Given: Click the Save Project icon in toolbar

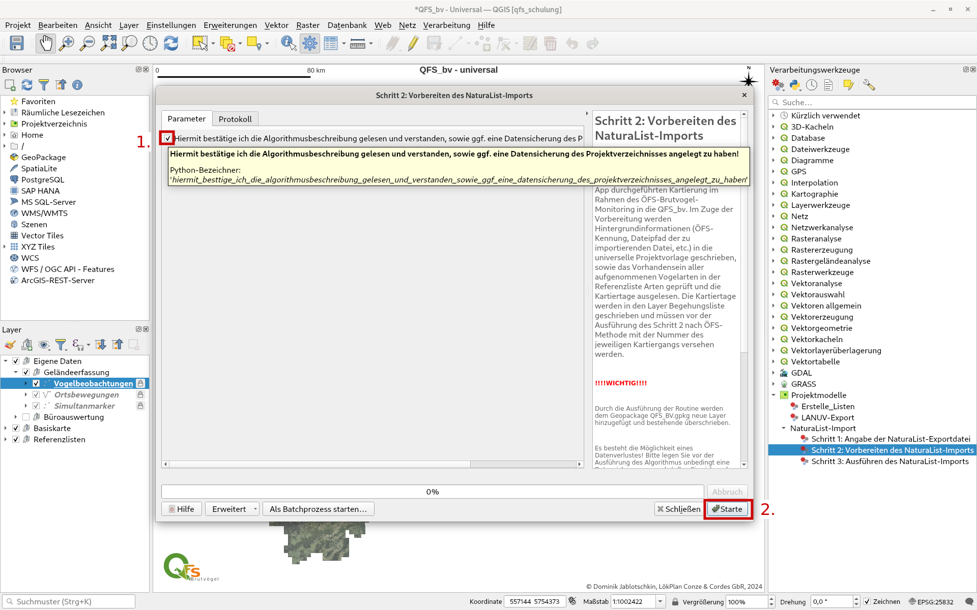Looking at the screenshot, I should click(17, 44).
